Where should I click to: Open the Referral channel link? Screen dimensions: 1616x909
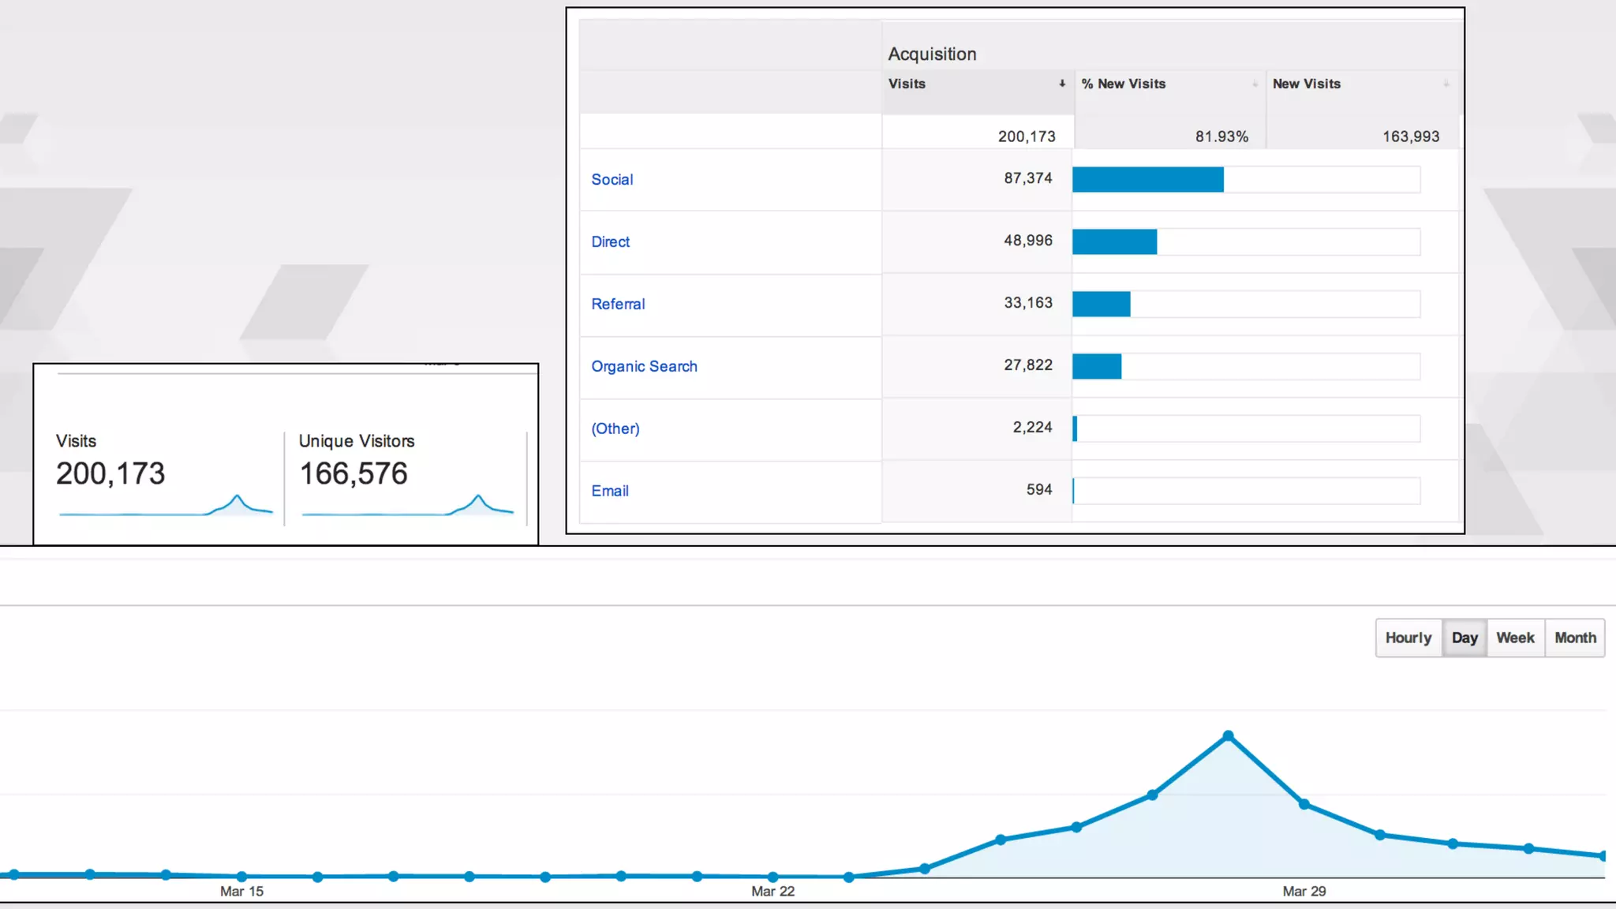[618, 305]
